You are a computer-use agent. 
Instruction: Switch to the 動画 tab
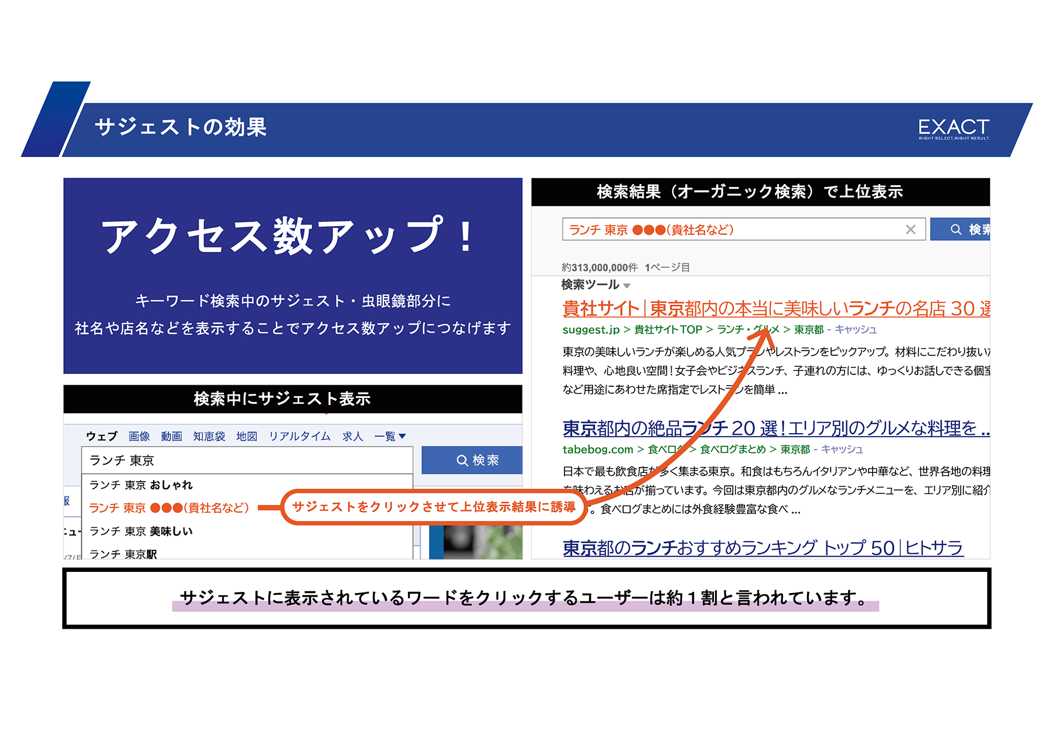click(x=171, y=436)
